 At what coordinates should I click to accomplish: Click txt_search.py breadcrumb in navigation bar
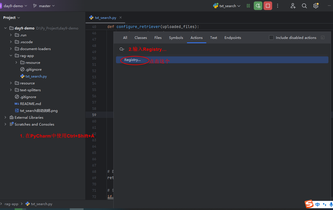[x=41, y=204]
